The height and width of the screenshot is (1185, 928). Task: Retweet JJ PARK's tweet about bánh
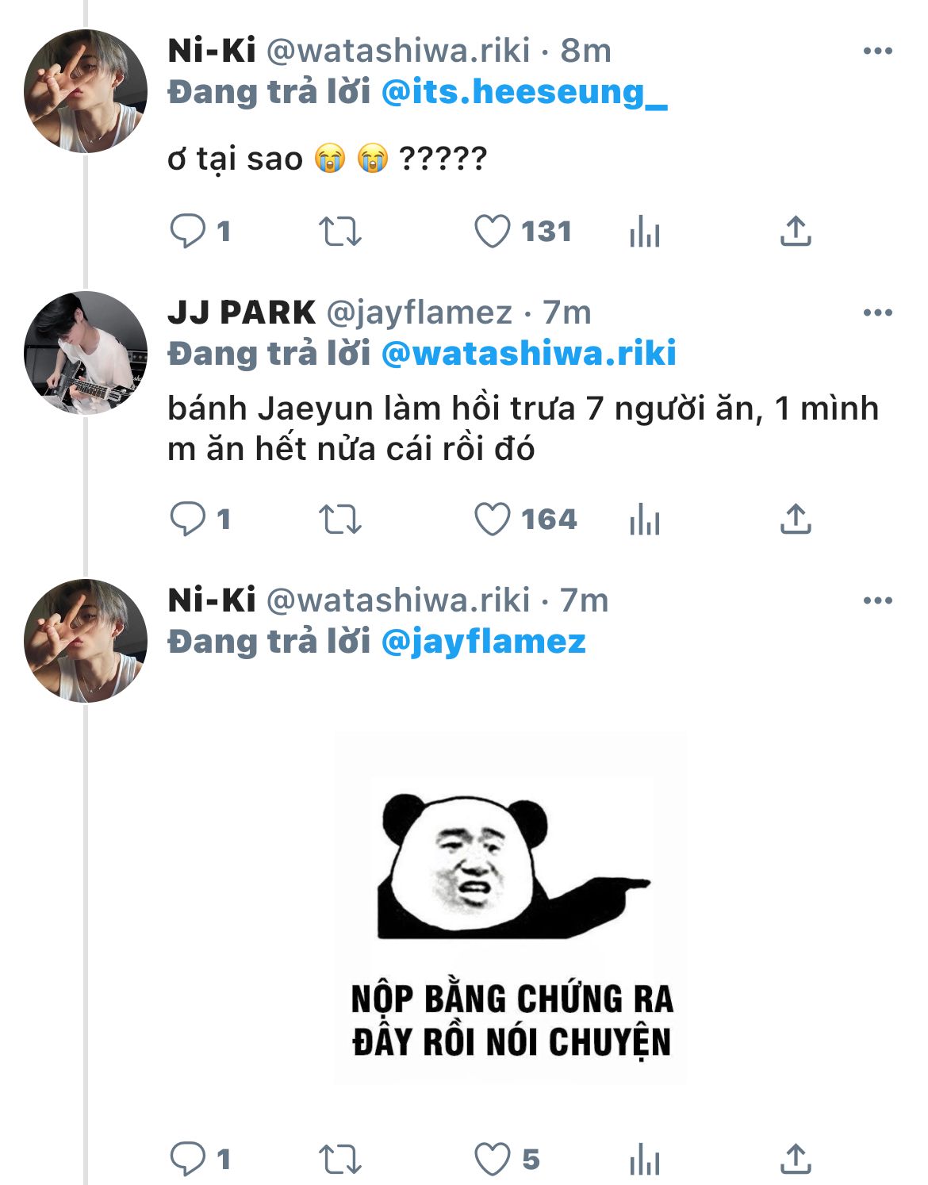coord(339,520)
